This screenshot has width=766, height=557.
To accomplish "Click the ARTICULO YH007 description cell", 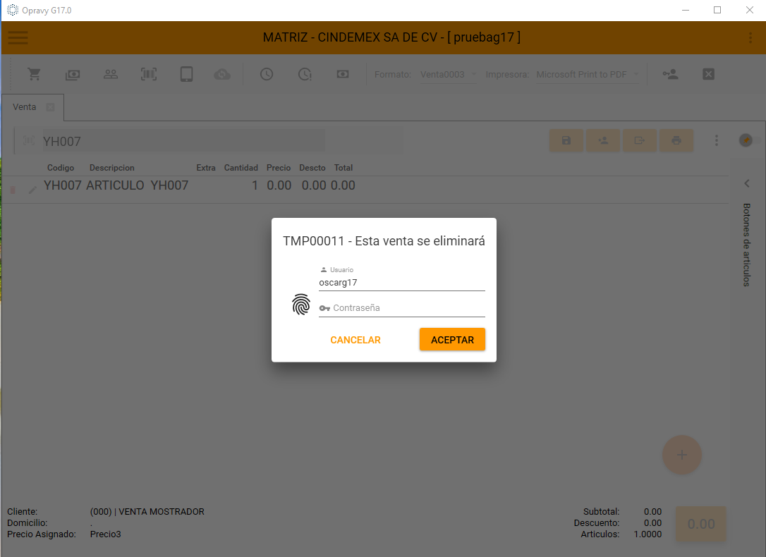I will (x=138, y=185).
